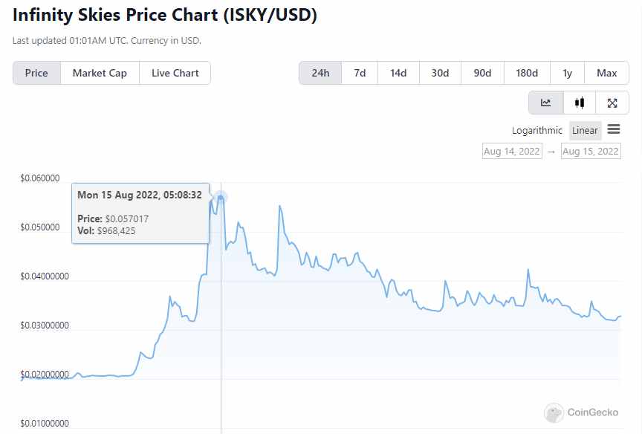
Task: Display the 1y price history
Action: [568, 73]
